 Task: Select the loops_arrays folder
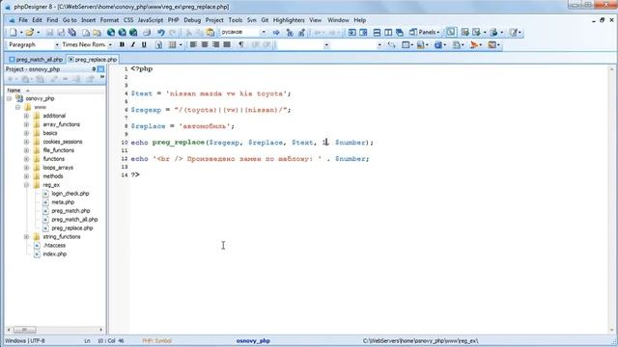(x=58, y=168)
